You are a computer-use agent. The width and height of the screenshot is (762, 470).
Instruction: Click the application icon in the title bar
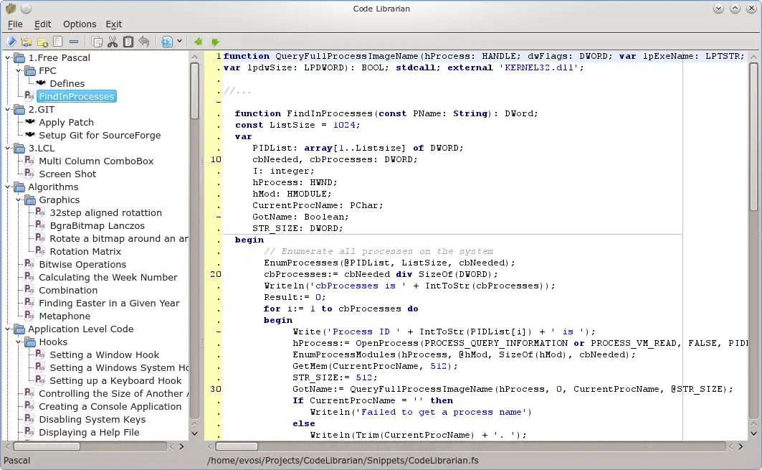tap(10, 9)
